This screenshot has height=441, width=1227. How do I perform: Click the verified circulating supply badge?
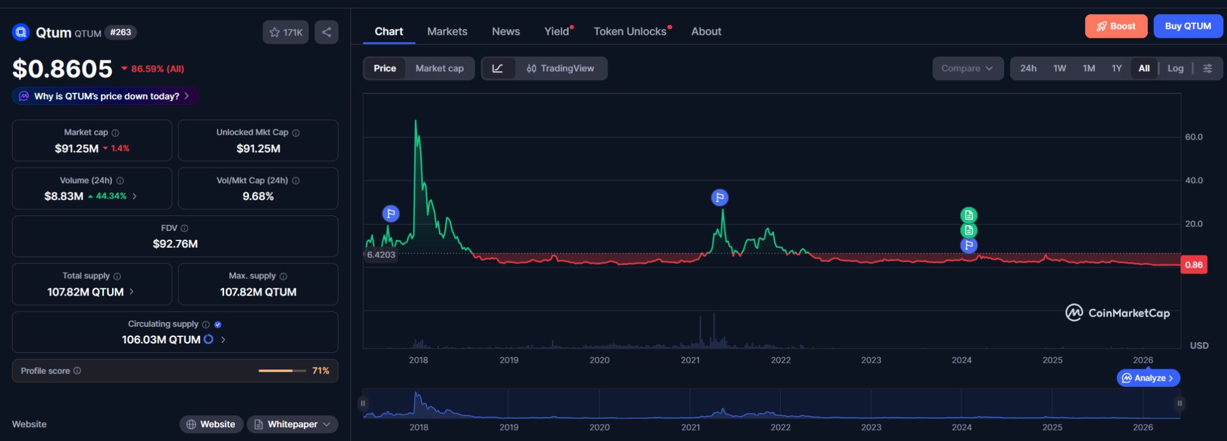pos(218,324)
